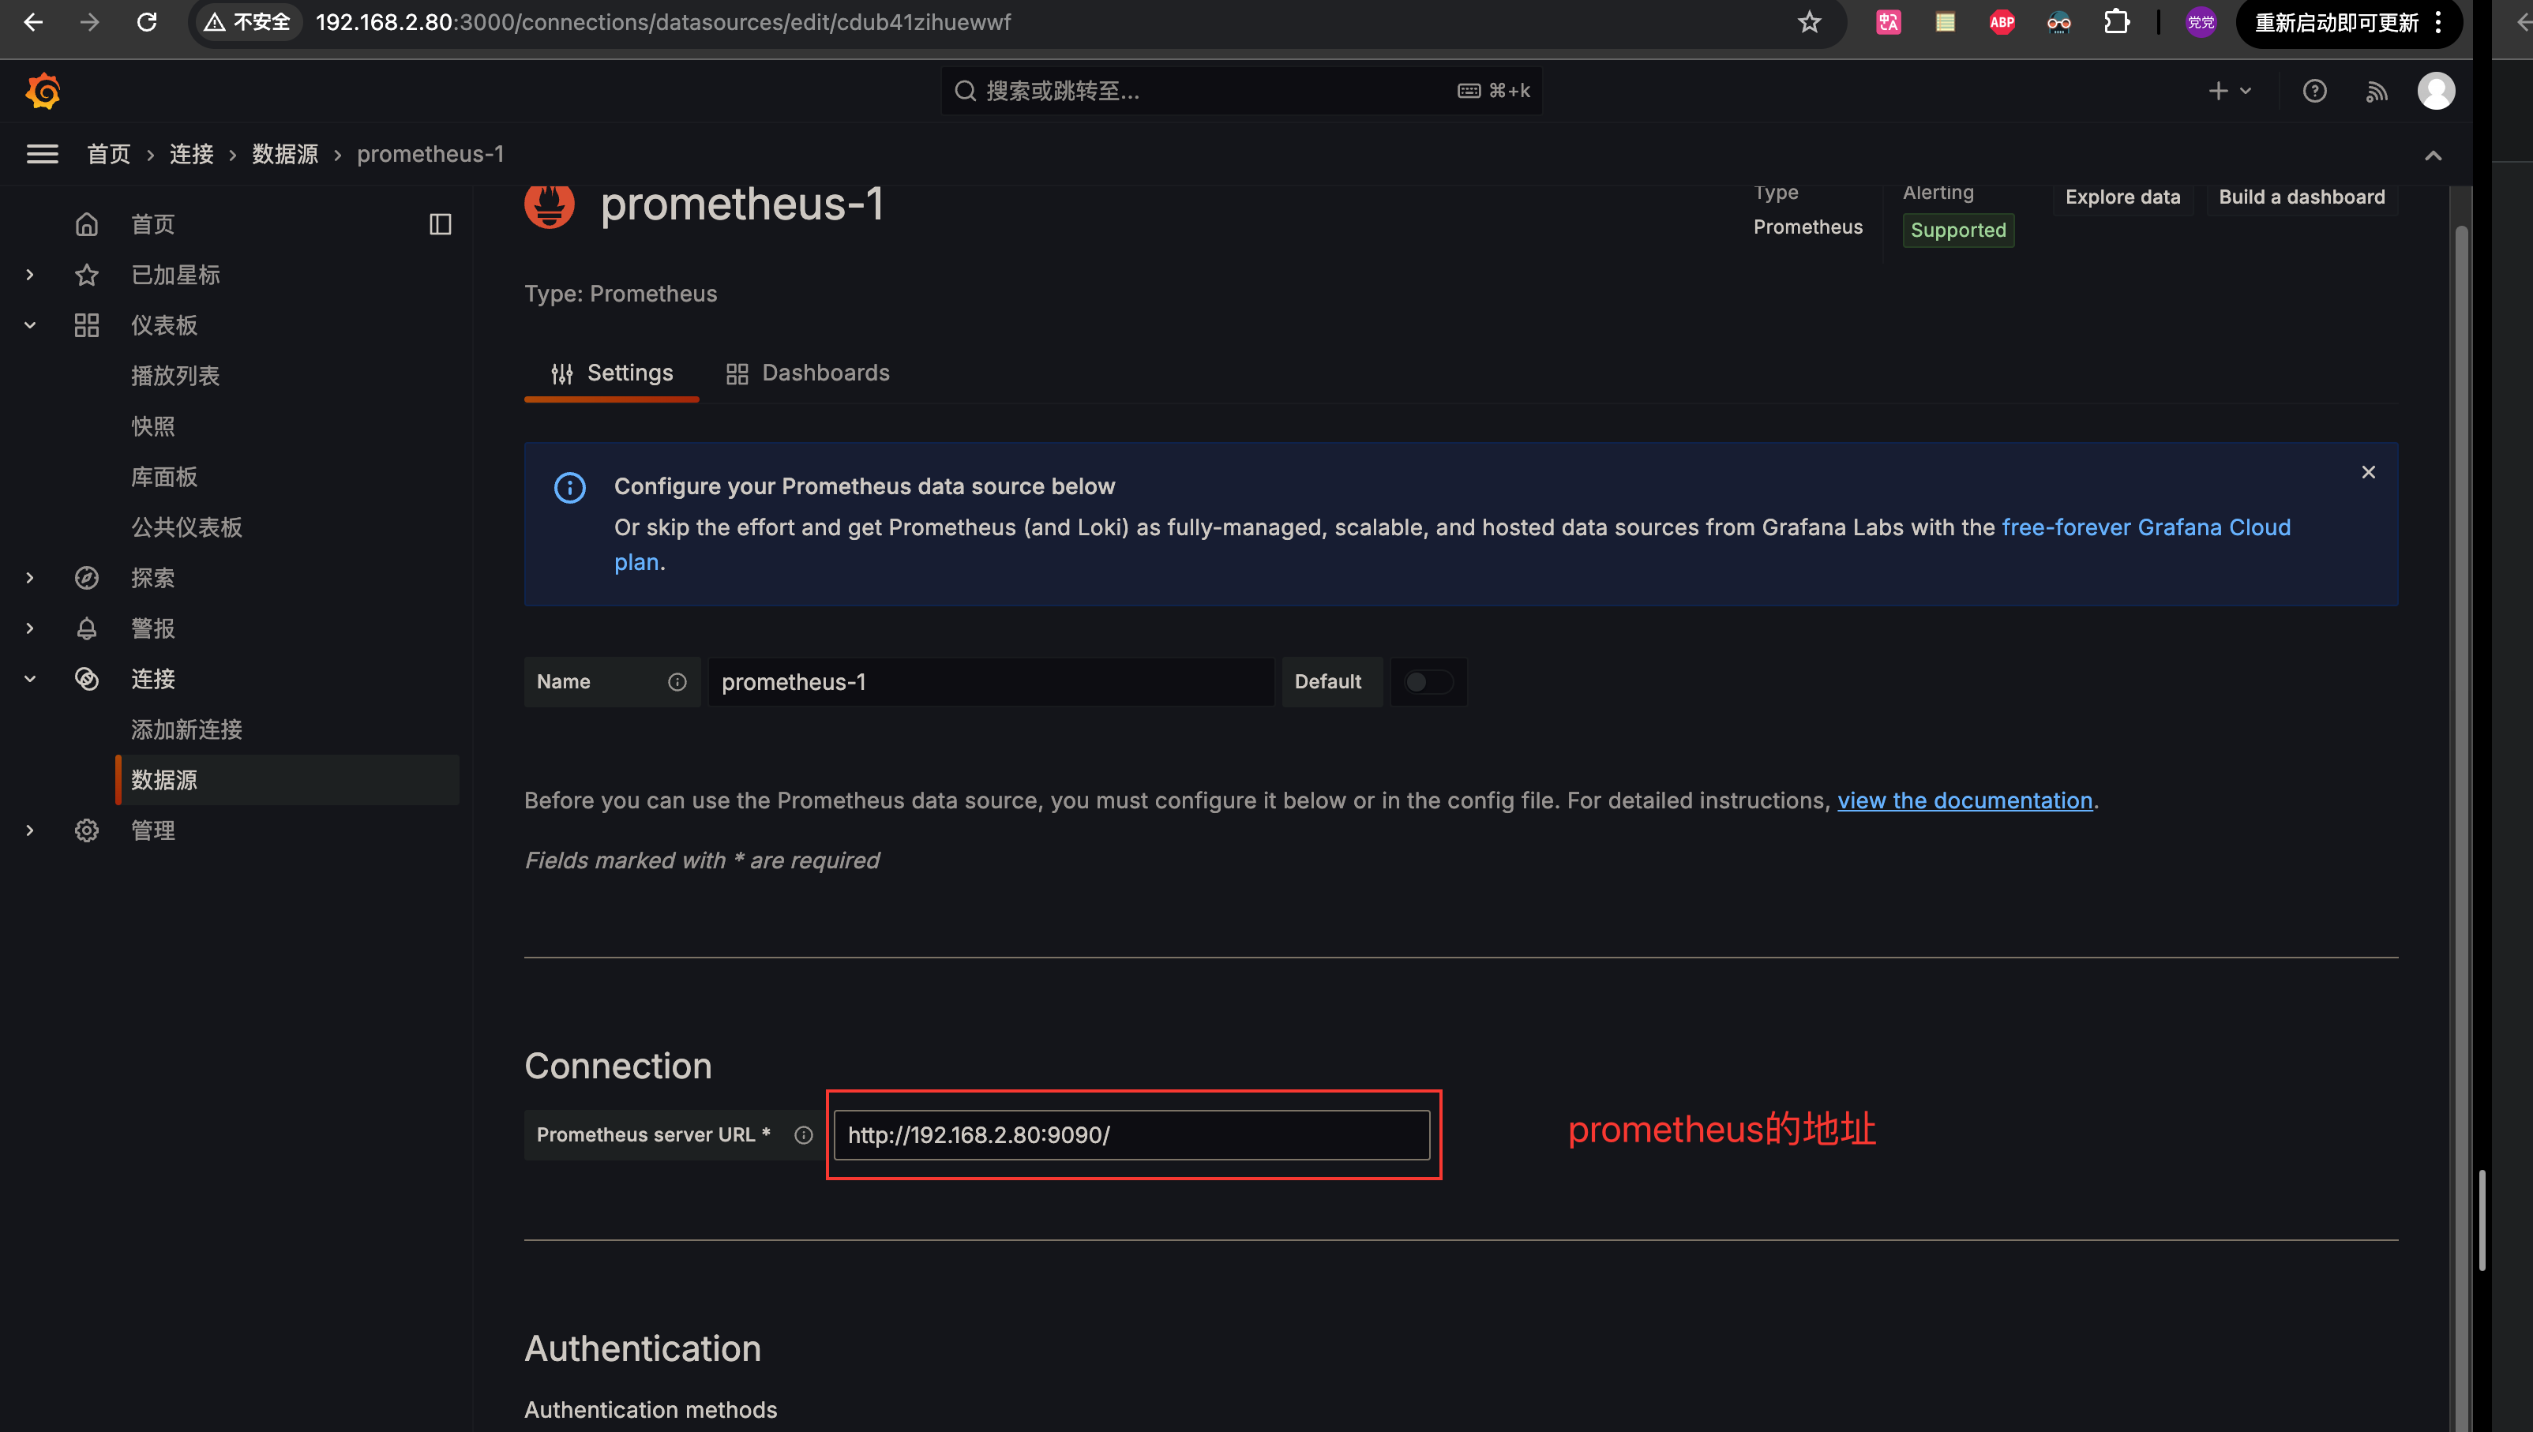The height and width of the screenshot is (1432, 2533).
Task: Collapse the top bar with the chevron-up
Action: point(2433,155)
